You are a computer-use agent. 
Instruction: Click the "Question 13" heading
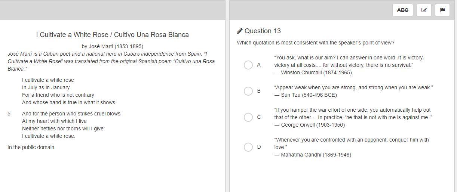point(263,31)
